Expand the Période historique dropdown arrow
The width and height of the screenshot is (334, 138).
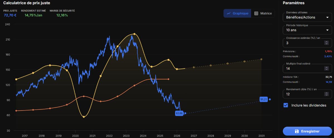pyautogui.click(x=327, y=30)
